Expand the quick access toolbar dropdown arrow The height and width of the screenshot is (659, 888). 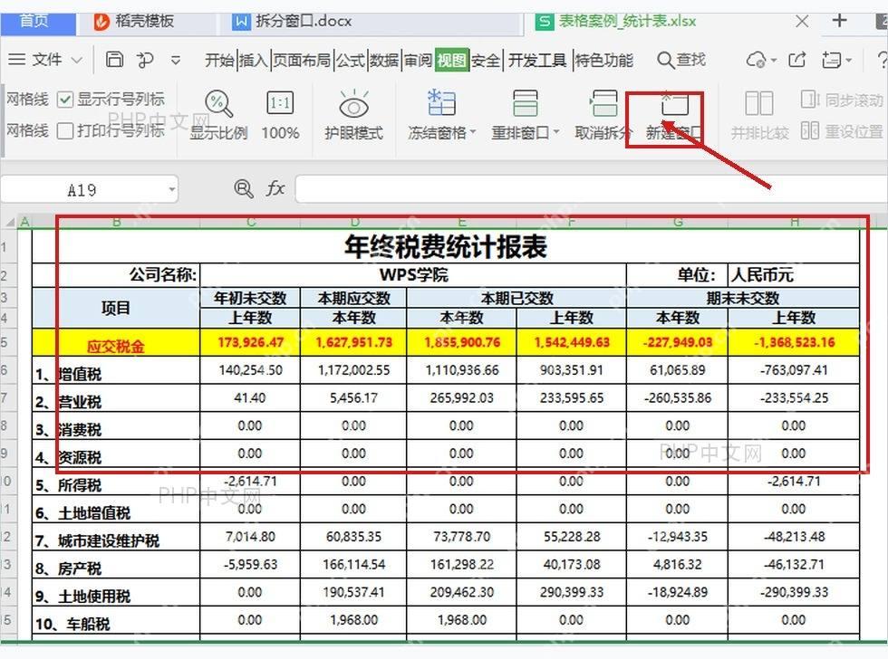(176, 60)
